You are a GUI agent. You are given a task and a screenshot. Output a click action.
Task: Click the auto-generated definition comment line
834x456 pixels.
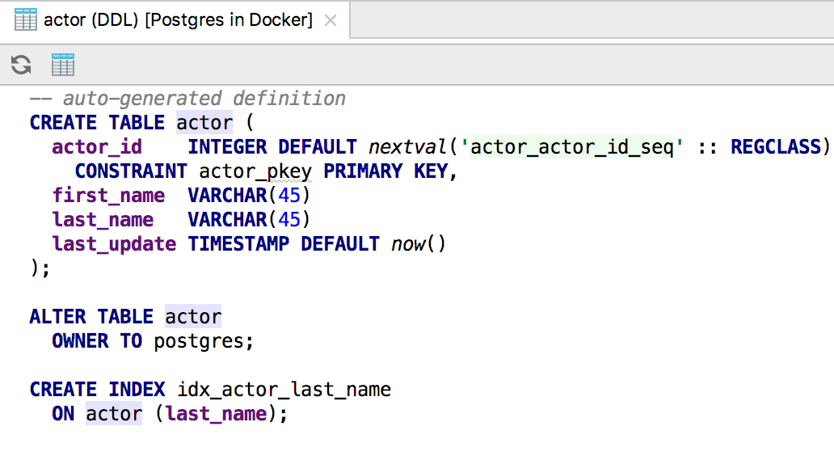187,99
